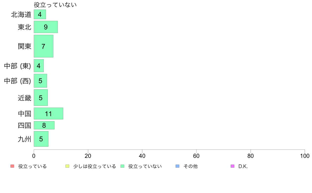312x193 pixels.
Task: Select the 近畿 bar showing 5
Action: (x=41, y=98)
